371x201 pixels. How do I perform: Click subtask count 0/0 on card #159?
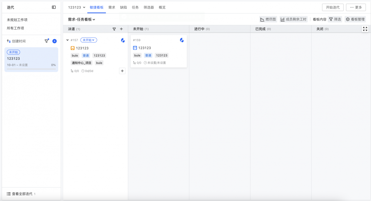137,63
